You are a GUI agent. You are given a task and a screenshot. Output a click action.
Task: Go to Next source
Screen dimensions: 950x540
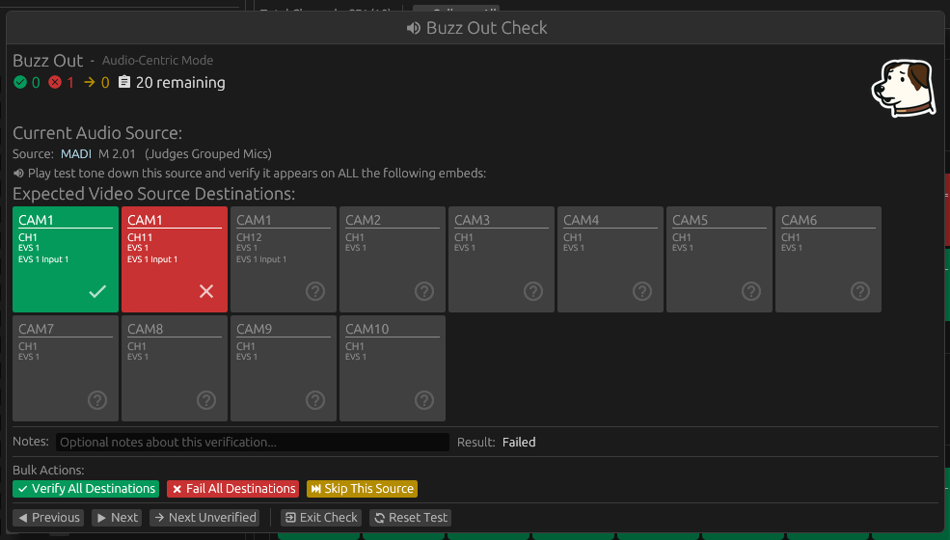pyautogui.click(x=117, y=518)
